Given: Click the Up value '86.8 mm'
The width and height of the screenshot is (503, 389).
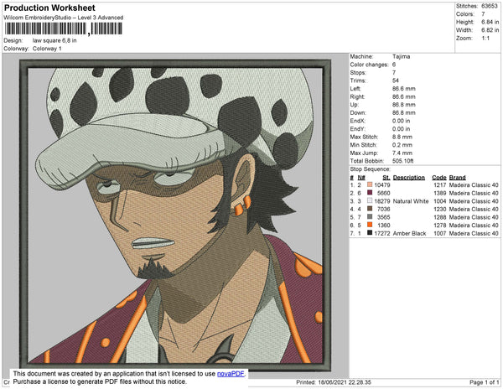Looking at the screenshot, I should coord(403,105).
